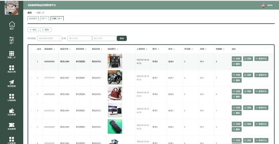Sort by 新旧程度 column arrows
This screenshot has height=144, width=279.
(x=86, y=49)
